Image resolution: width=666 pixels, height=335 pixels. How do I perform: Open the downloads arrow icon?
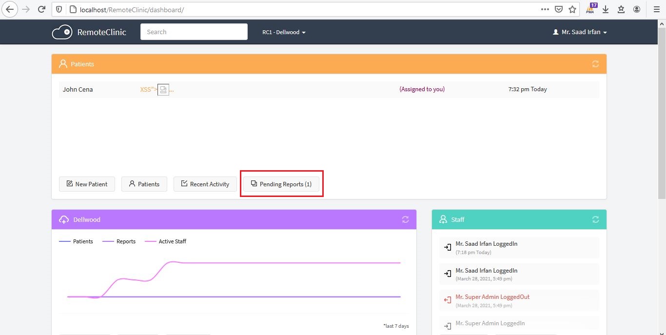[x=606, y=9]
